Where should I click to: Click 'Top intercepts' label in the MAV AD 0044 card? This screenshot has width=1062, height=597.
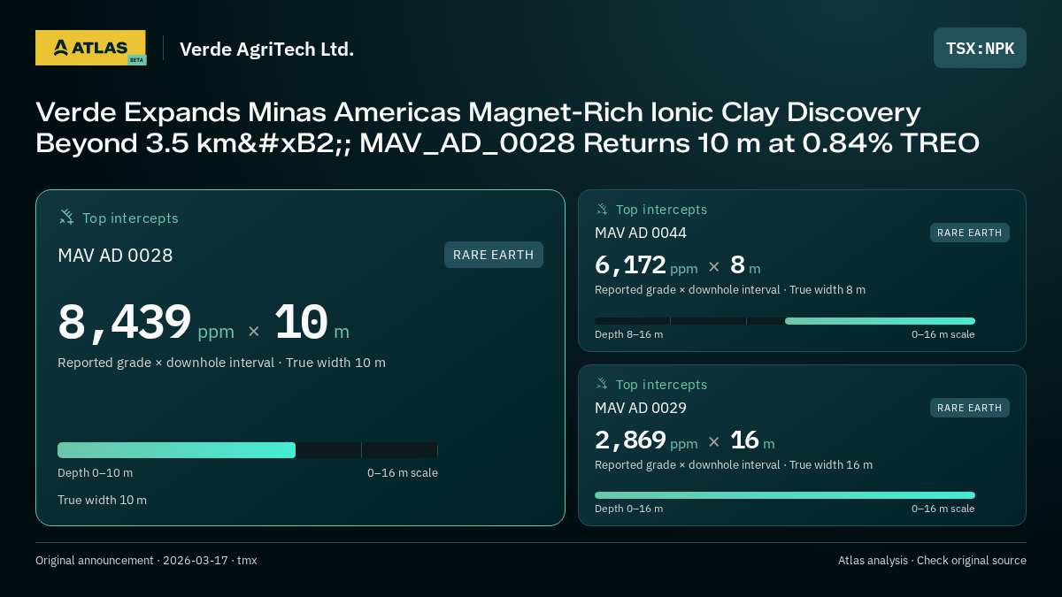[661, 210]
